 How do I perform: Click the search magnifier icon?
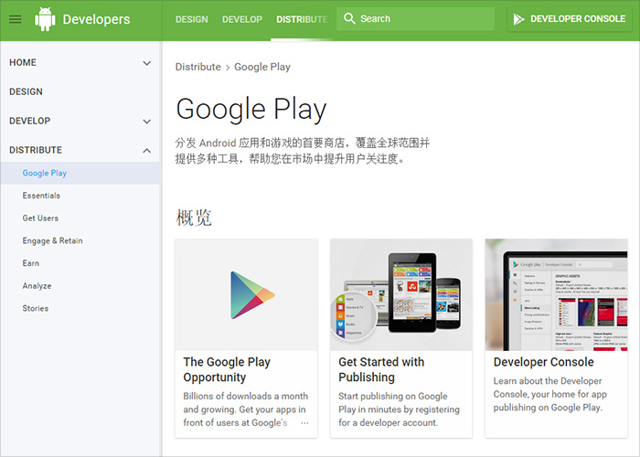point(349,18)
